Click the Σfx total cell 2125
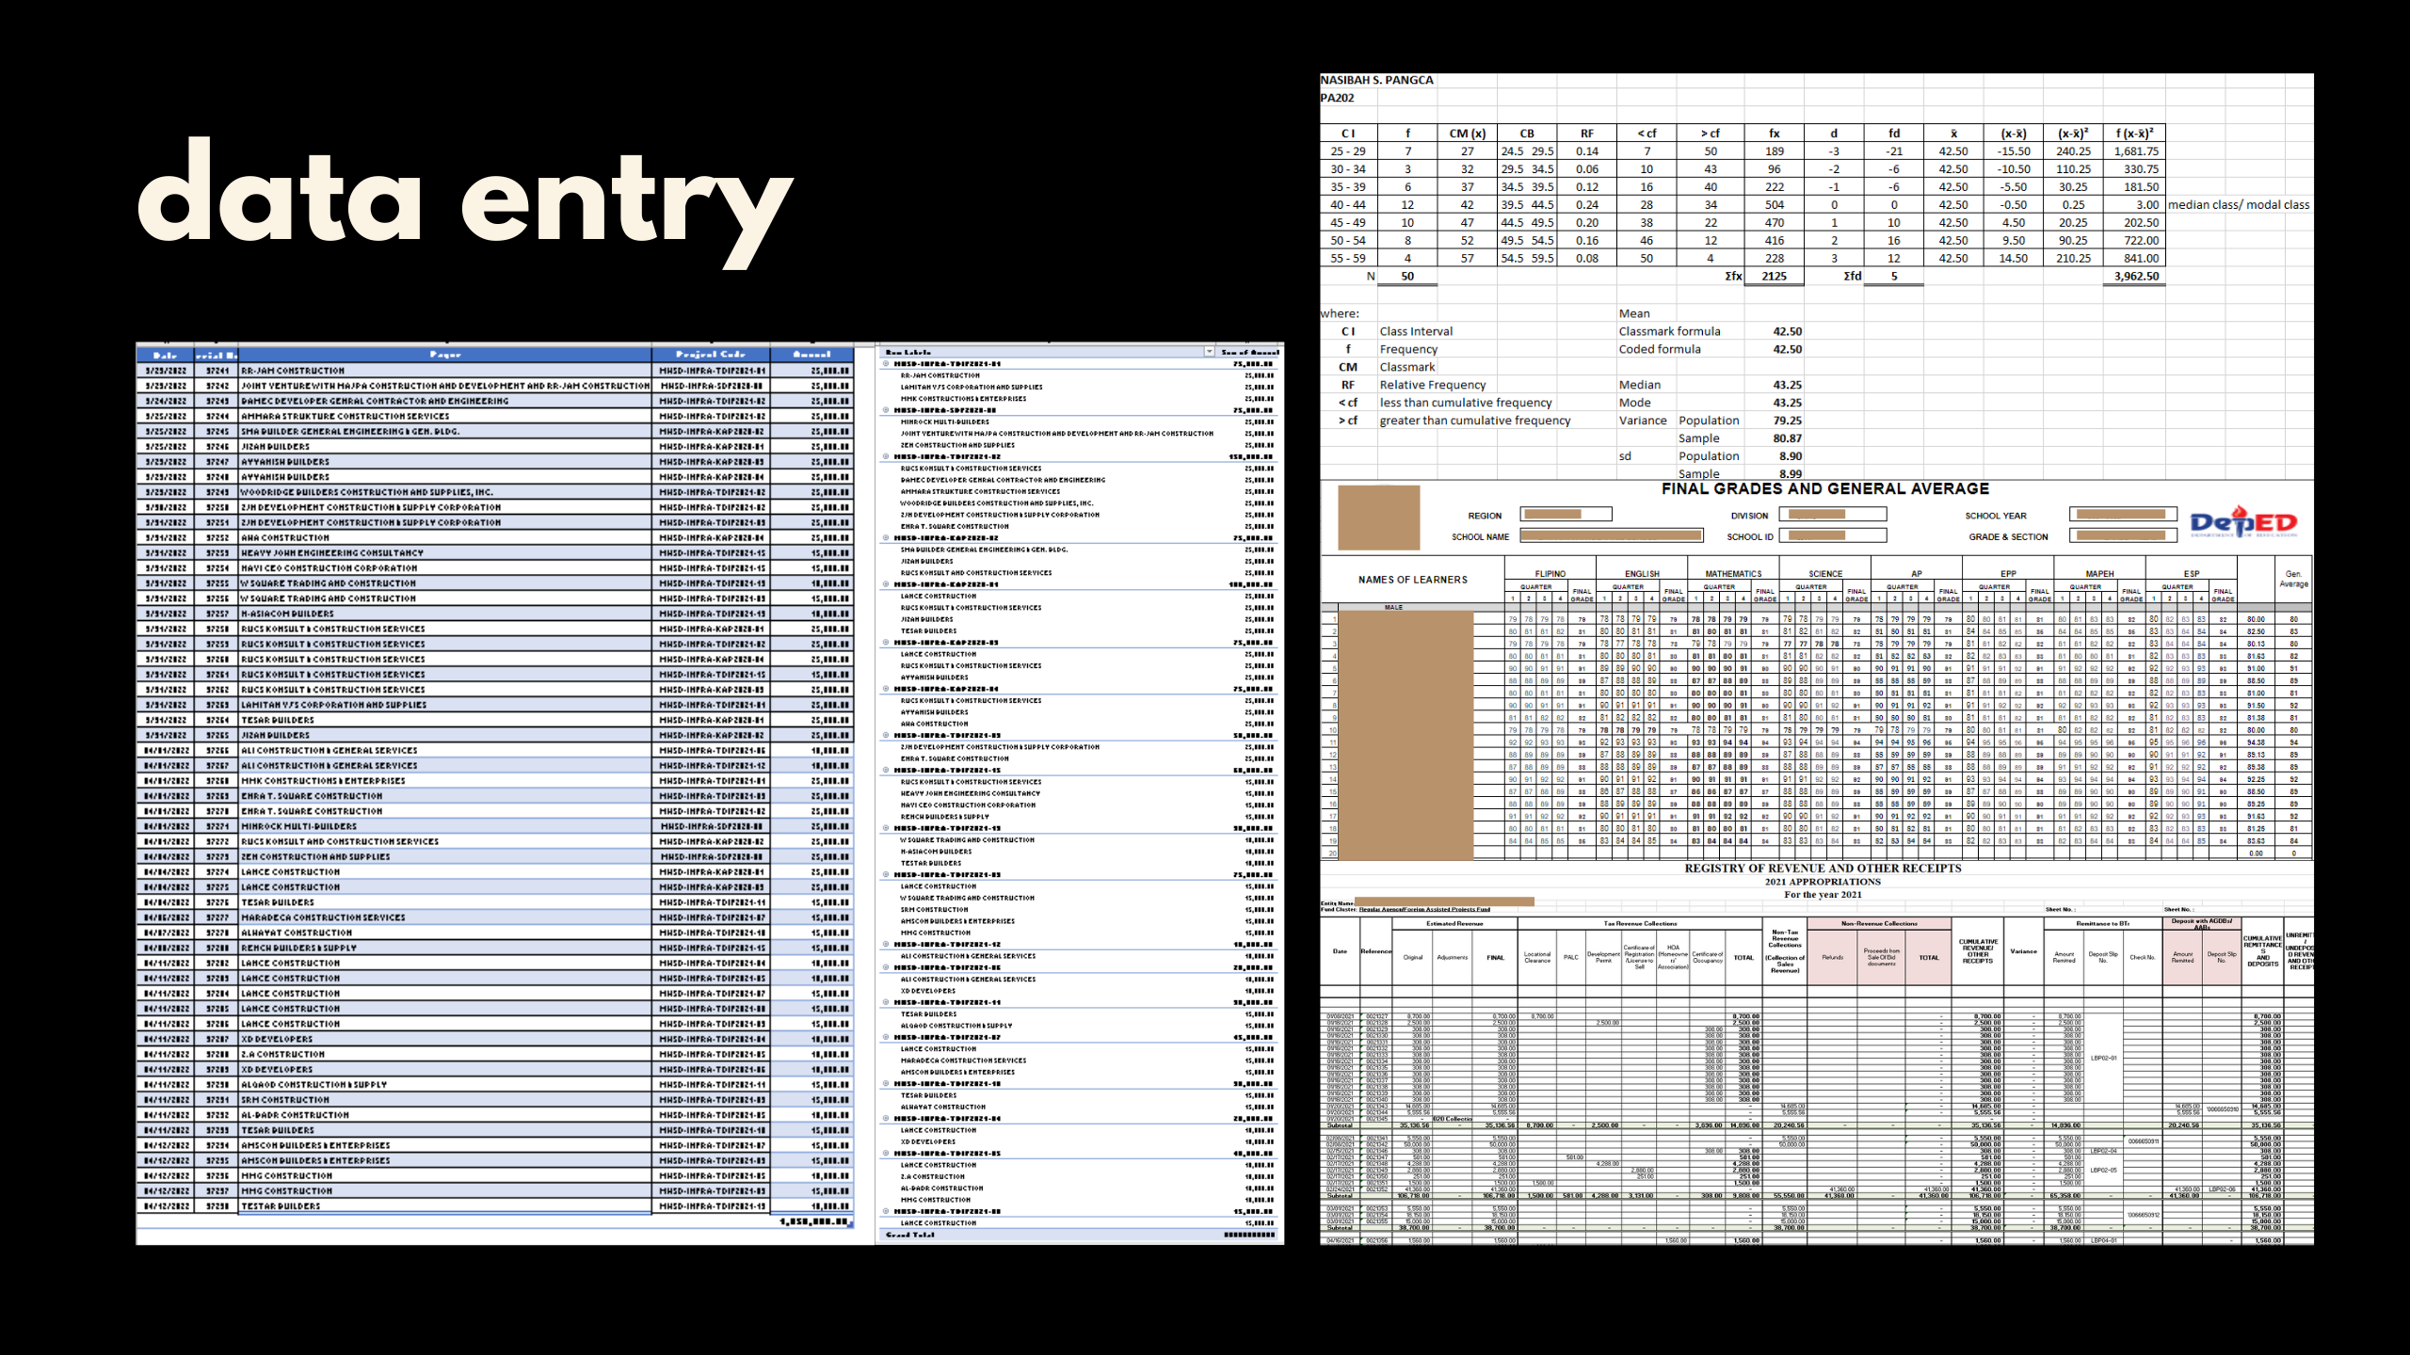The image size is (2410, 1355). pyautogui.click(x=1774, y=277)
